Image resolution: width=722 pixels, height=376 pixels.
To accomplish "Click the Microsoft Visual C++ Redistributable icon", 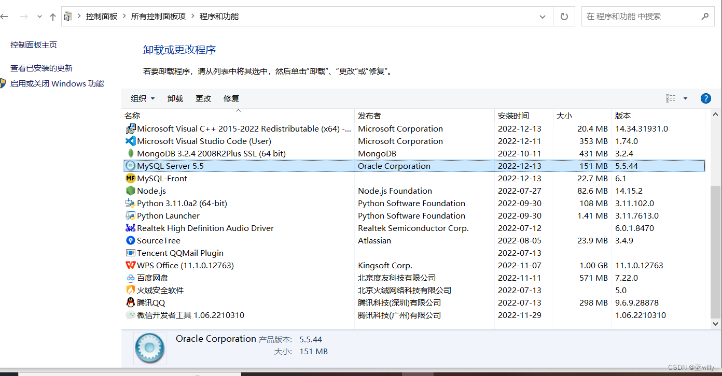I will pyautogui.click(x=130, y=129).
